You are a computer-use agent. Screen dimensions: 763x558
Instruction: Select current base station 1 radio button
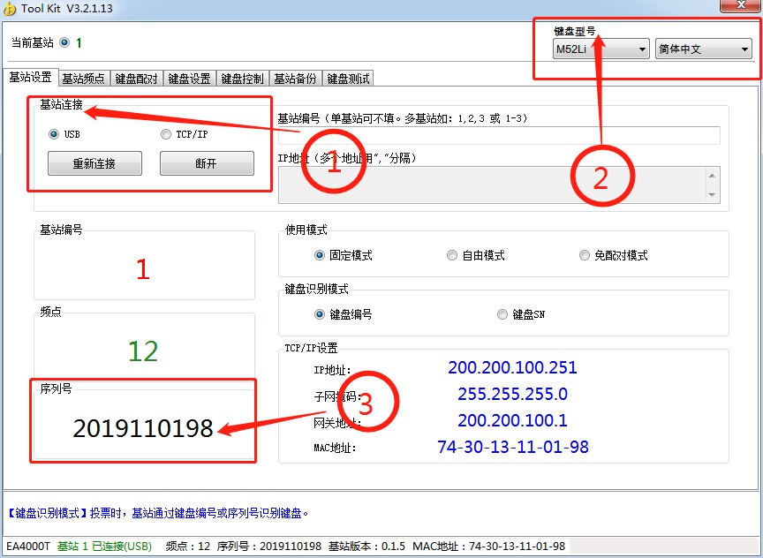pos(64,42)
